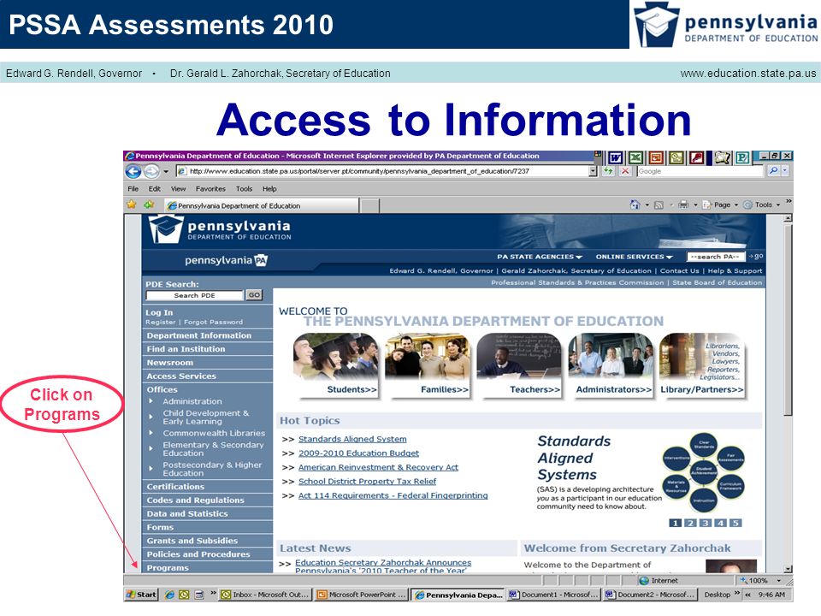The height and width of the screenshot is (616, 821).
Task: Open the Administration office item
Action: [192, 401]
